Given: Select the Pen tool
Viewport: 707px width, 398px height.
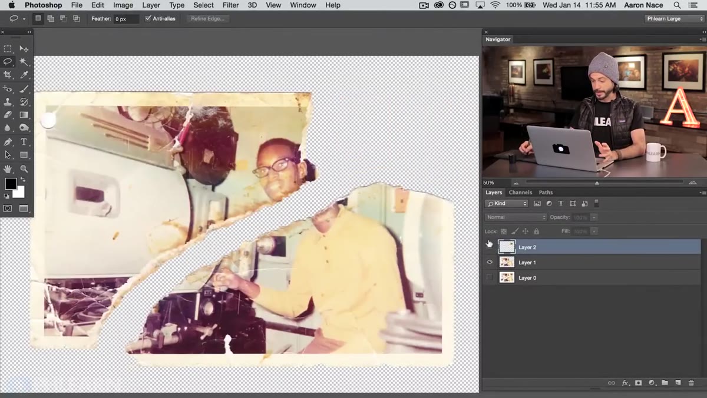Looking at the screenshot, I should pos(8,142).
